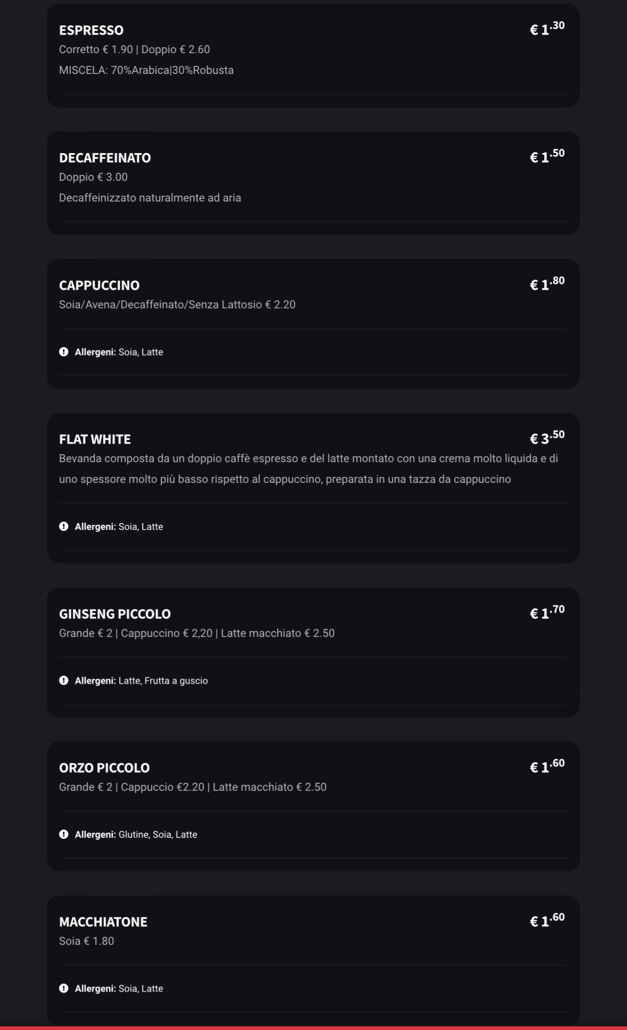
Task: Click the Cappuccino price € 1.80
Action: tap(547, 284)
